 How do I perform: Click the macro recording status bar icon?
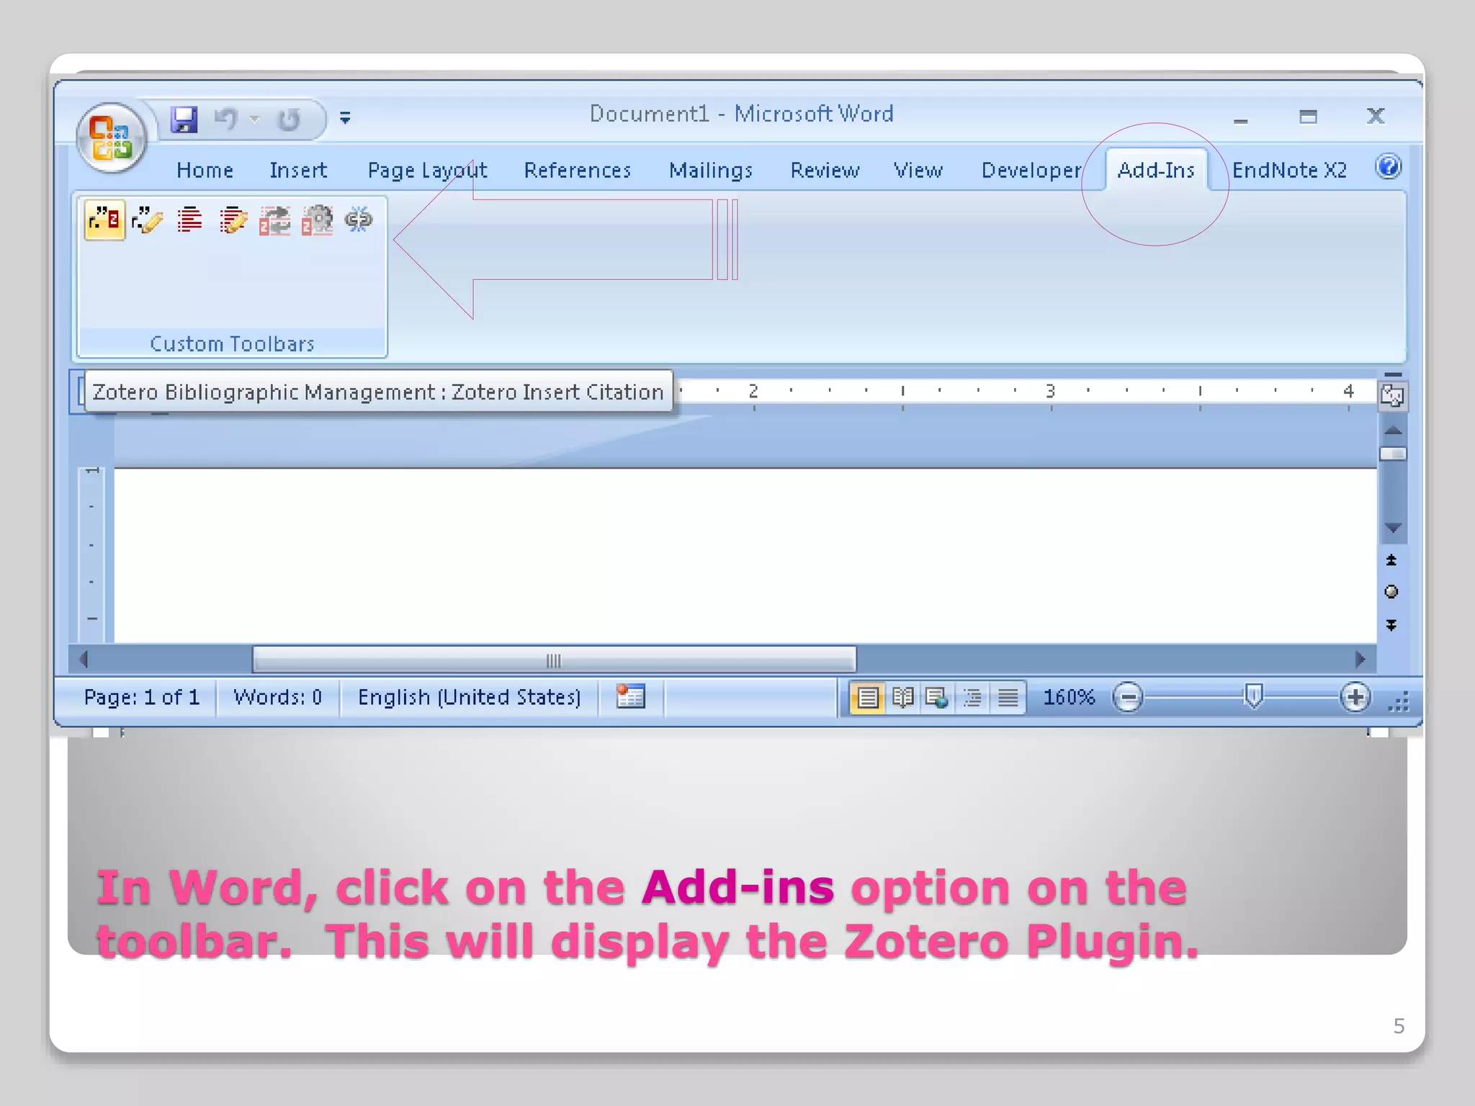(630, 696)
